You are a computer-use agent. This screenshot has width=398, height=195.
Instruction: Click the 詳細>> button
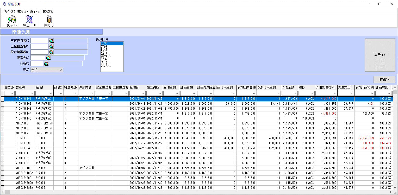(384, 79)
